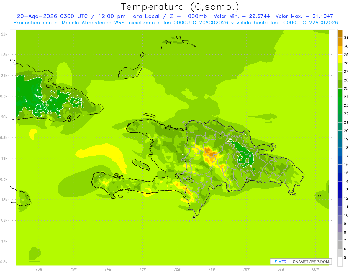Click the '72W' longitude label
Screen dimensions: 354x273
pos(177,269)
